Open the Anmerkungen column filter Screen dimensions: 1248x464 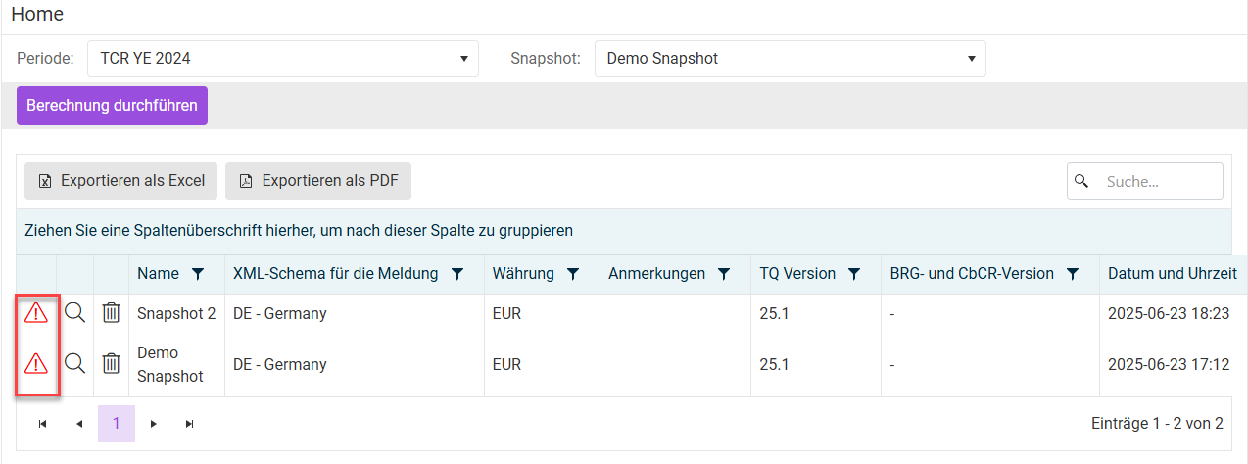(724, 274)
